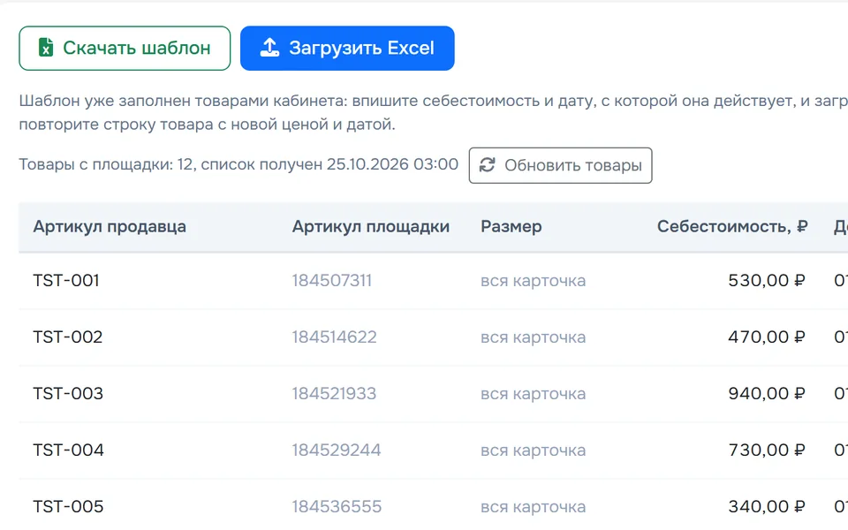This screenshot has height=530, width=848.
Task: Select seller article TST-003
Action: (68, 394)
